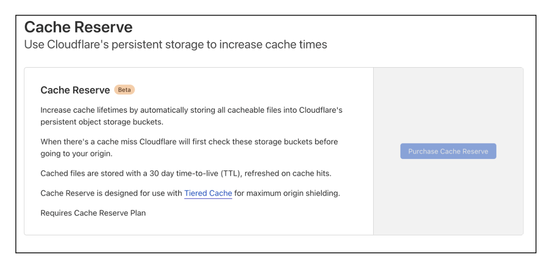Select the Requires Cache Reserve Plan text

[x=93, y=213]
